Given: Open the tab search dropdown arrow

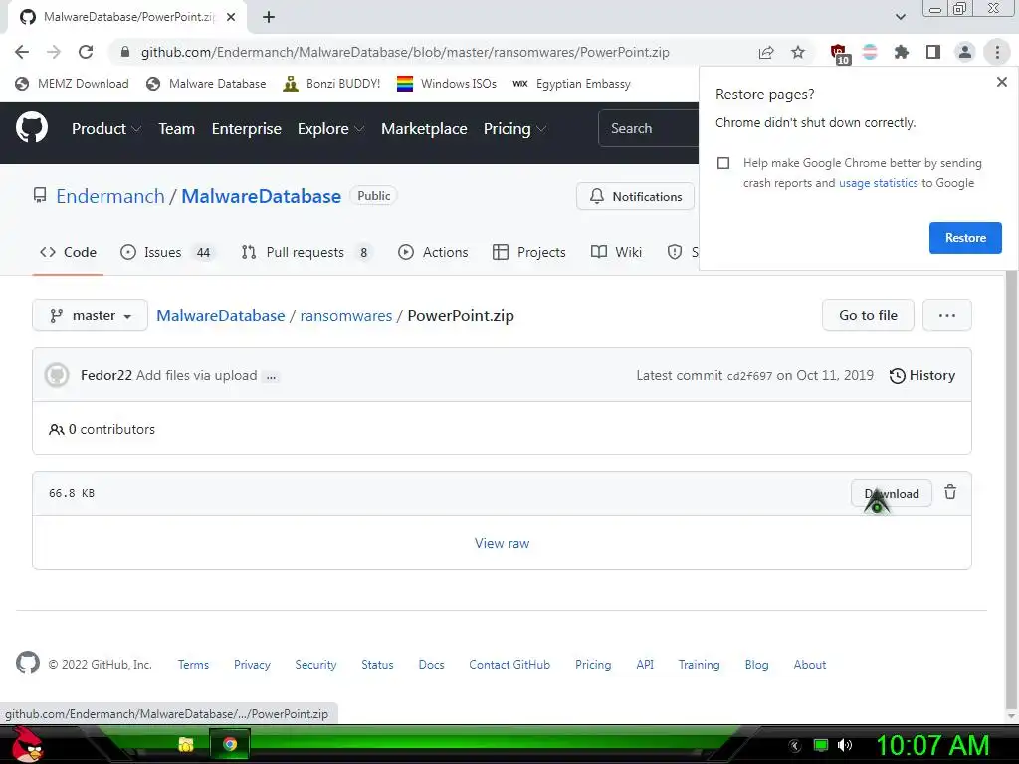Looking at the screenshot, I should click(x=900, y=17).
